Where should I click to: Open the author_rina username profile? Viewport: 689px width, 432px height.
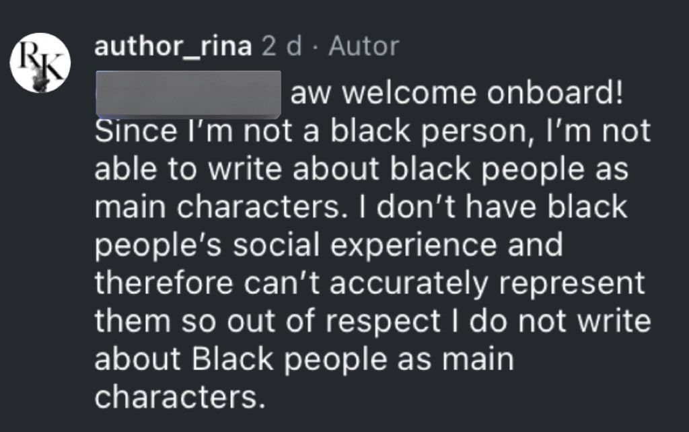[x=173, y=46]
